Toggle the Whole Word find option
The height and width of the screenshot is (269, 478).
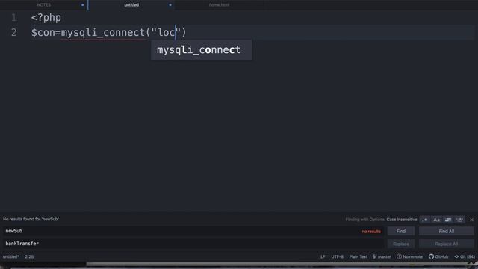click(460, 220)
